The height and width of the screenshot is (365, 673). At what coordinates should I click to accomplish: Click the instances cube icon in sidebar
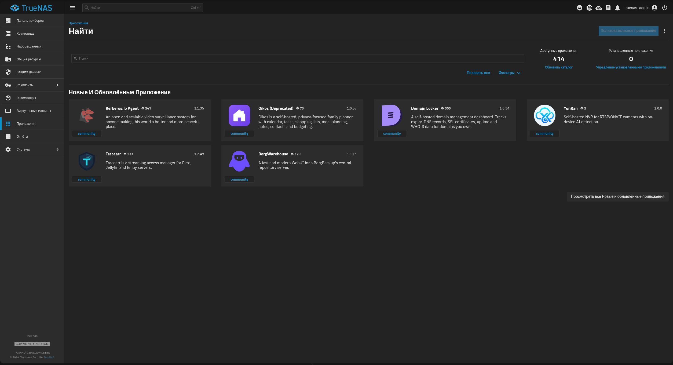point(8,98)
